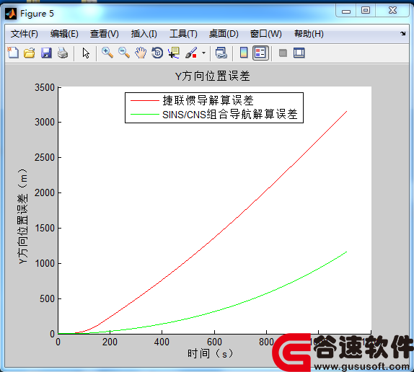Close the Figure 5 window
Image resolution: width=414 pixels, height=372 pixels.
coord(392,11)
